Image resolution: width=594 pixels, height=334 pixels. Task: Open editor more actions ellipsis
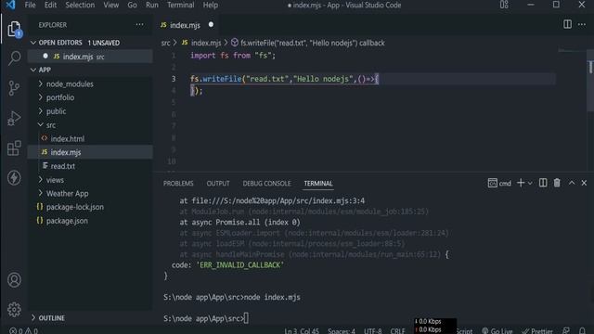(582, 25)
